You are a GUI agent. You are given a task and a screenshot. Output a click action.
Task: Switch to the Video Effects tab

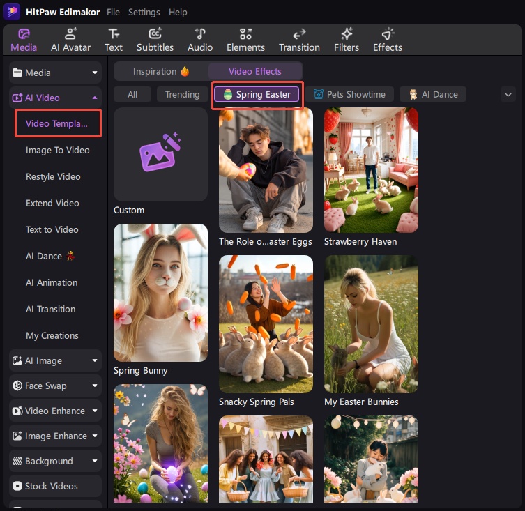pos(255,71)
